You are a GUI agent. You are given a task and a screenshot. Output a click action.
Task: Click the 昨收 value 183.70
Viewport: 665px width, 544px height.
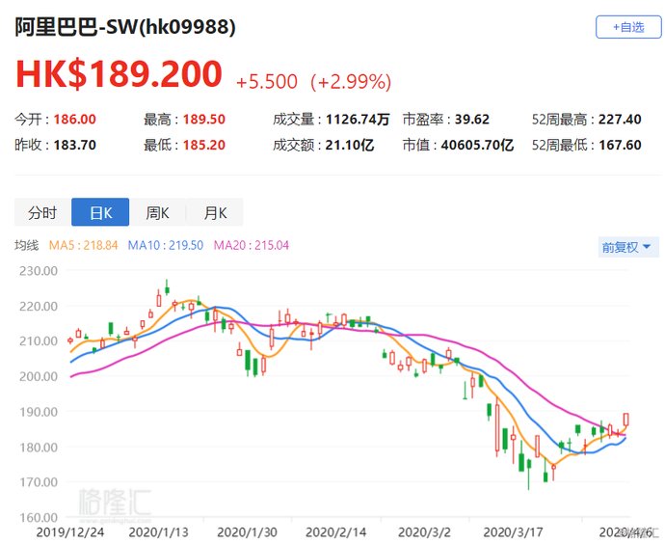75,145
